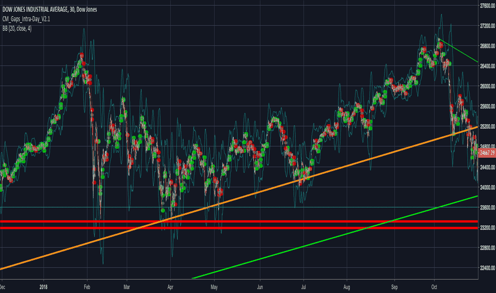The height and width of the screenshot is (293, 496).
Task: Click the 22400.00 price axis label
Action: click(487, 268)
